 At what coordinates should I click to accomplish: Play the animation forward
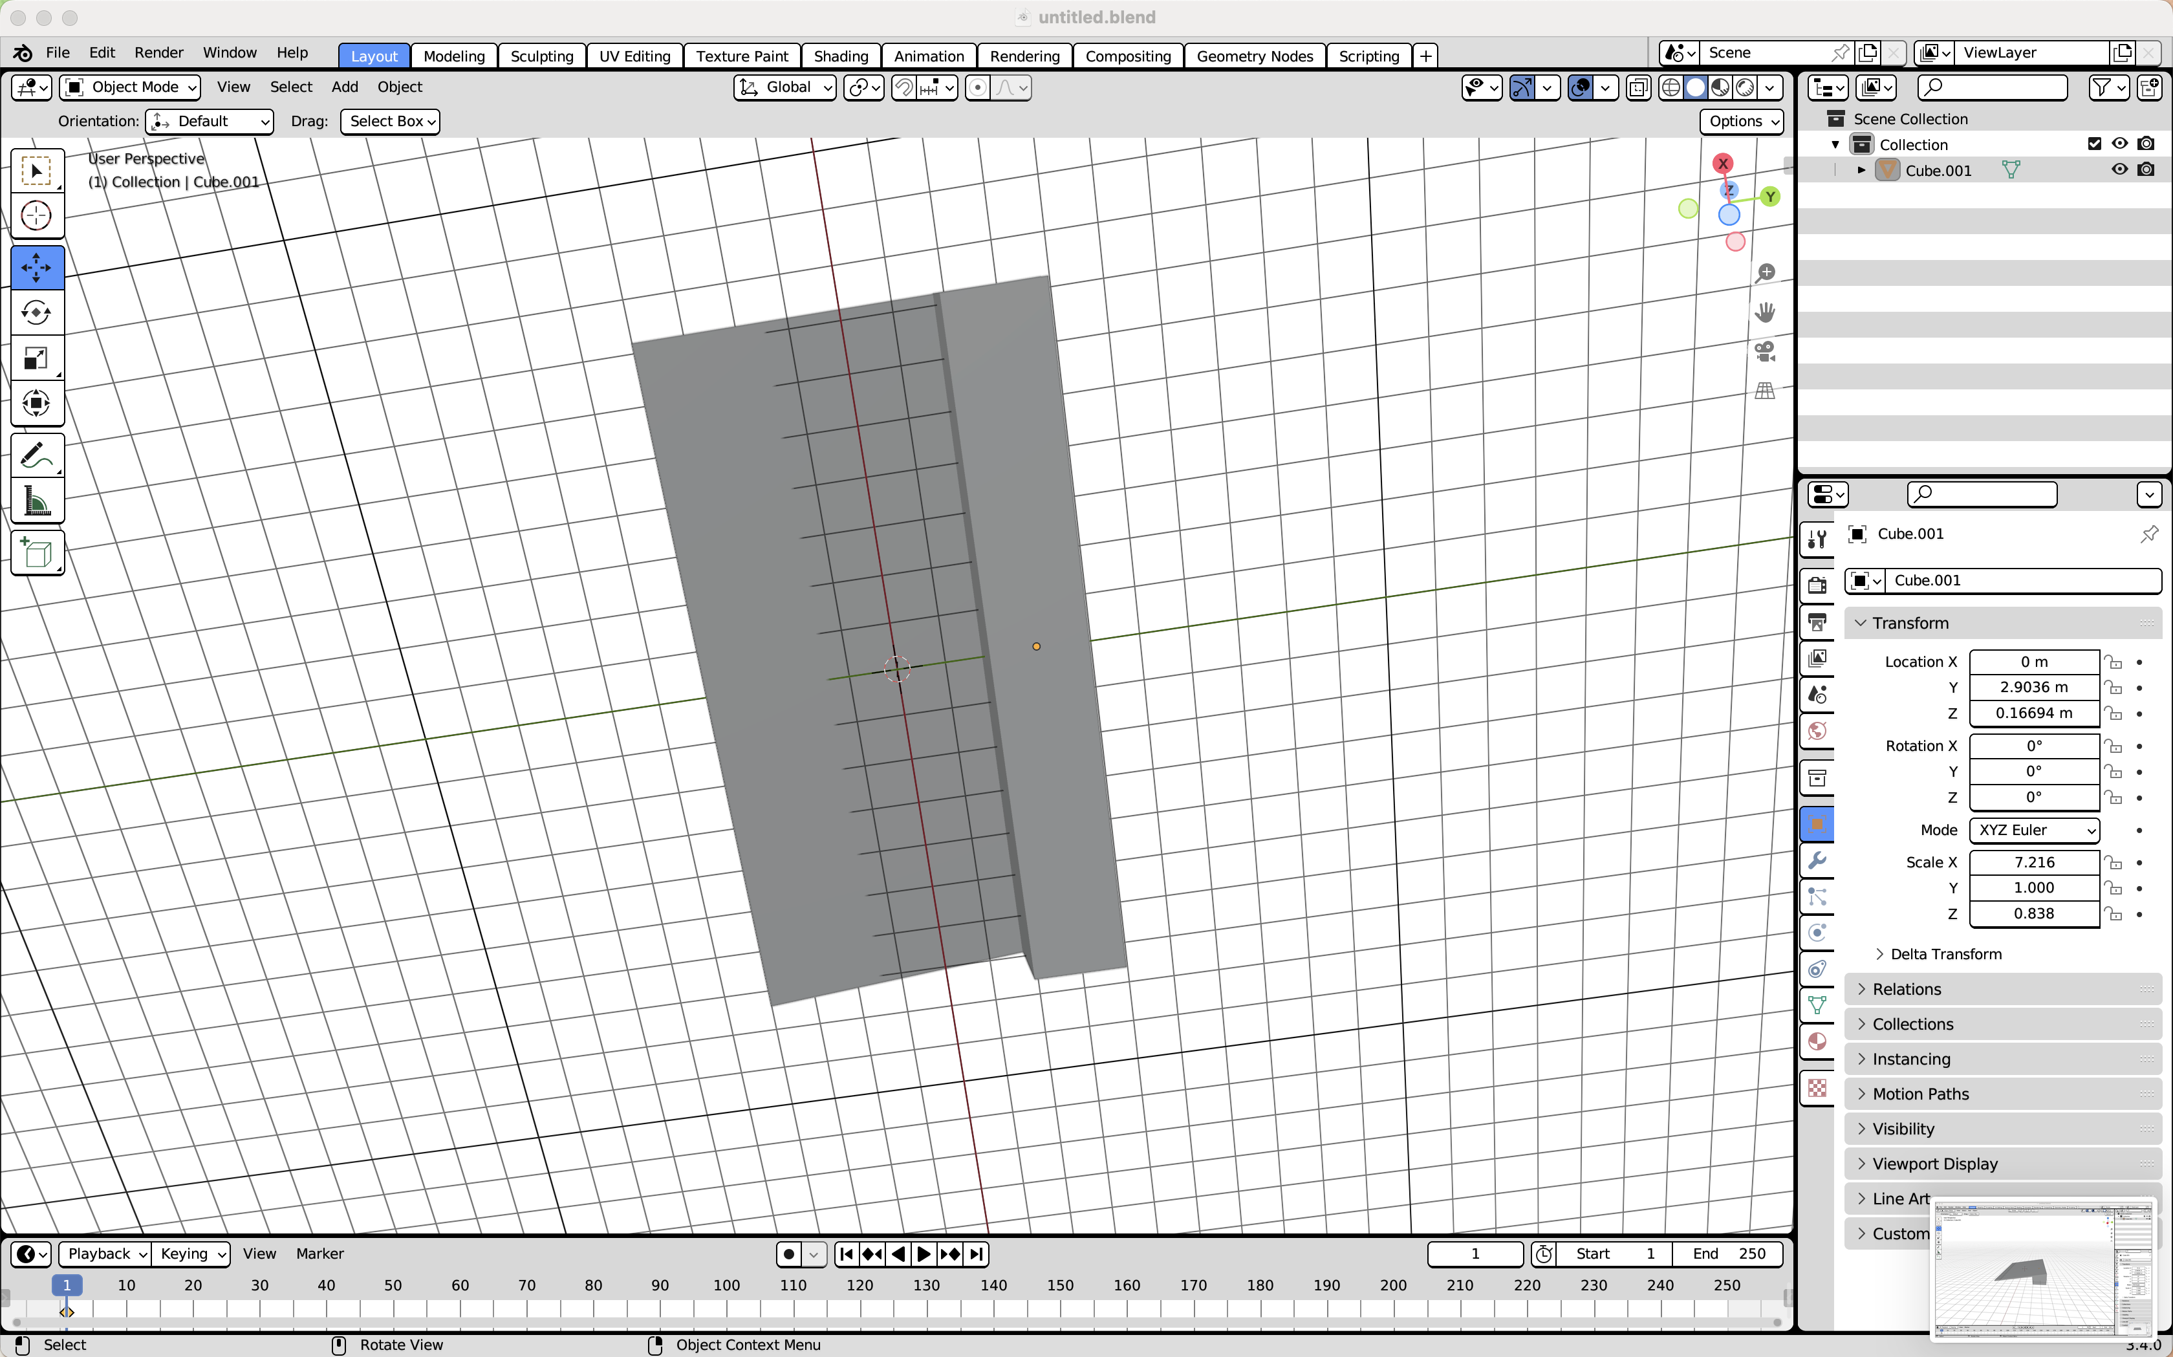click(x=924, y=1254)
